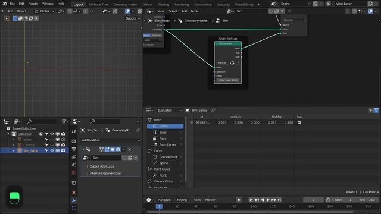Screen dimensions: 381x214
Task: Click frame 1 playhead marker in timeline
Action: click(159, 206)
